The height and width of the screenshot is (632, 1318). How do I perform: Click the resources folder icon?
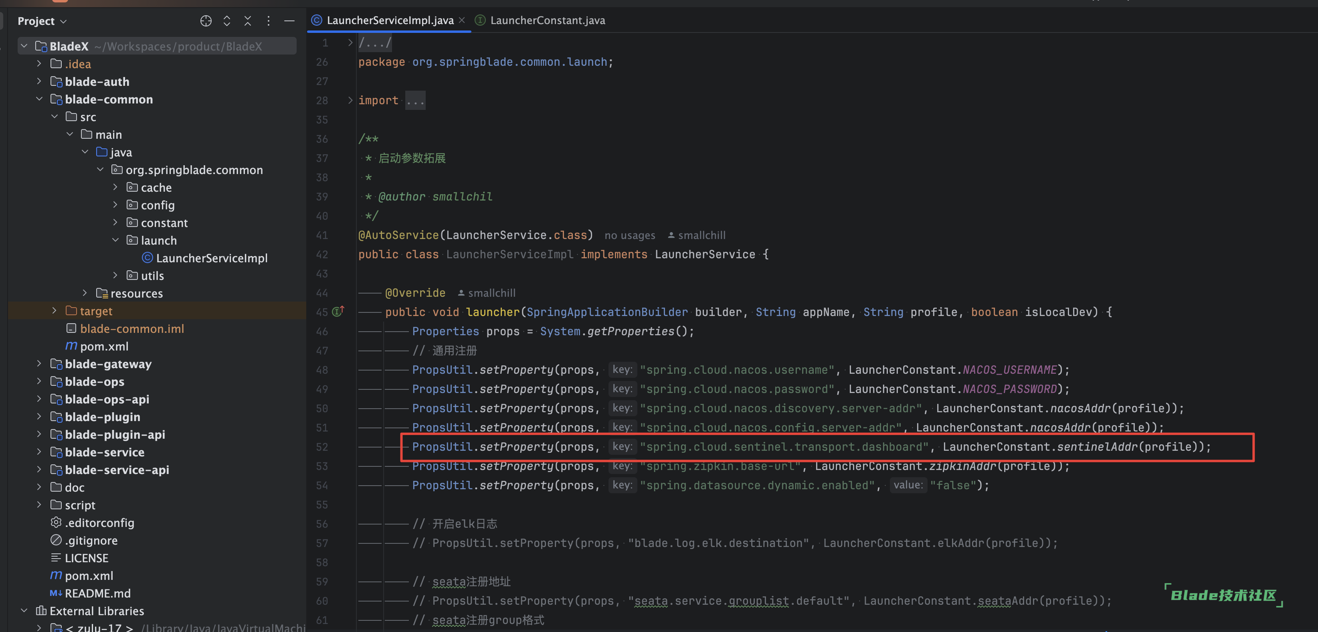tap(102, 293)
